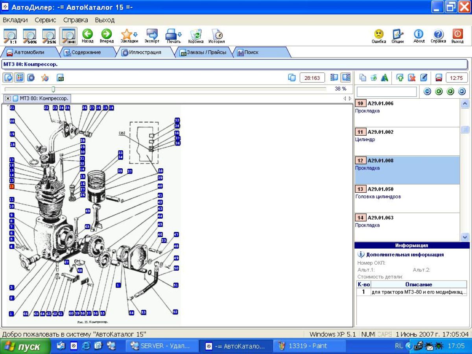Viewport: 472px width, 354px height.
Task: Go back with Назад arrow
Action: click(x=87, y=36)
